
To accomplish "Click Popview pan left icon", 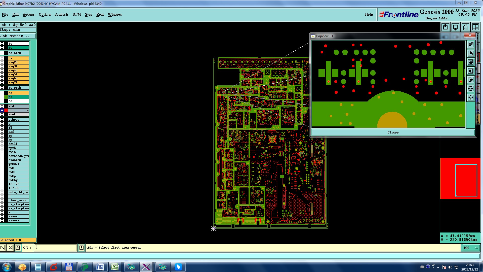I will pyautogui.click(x=471, y=71).
